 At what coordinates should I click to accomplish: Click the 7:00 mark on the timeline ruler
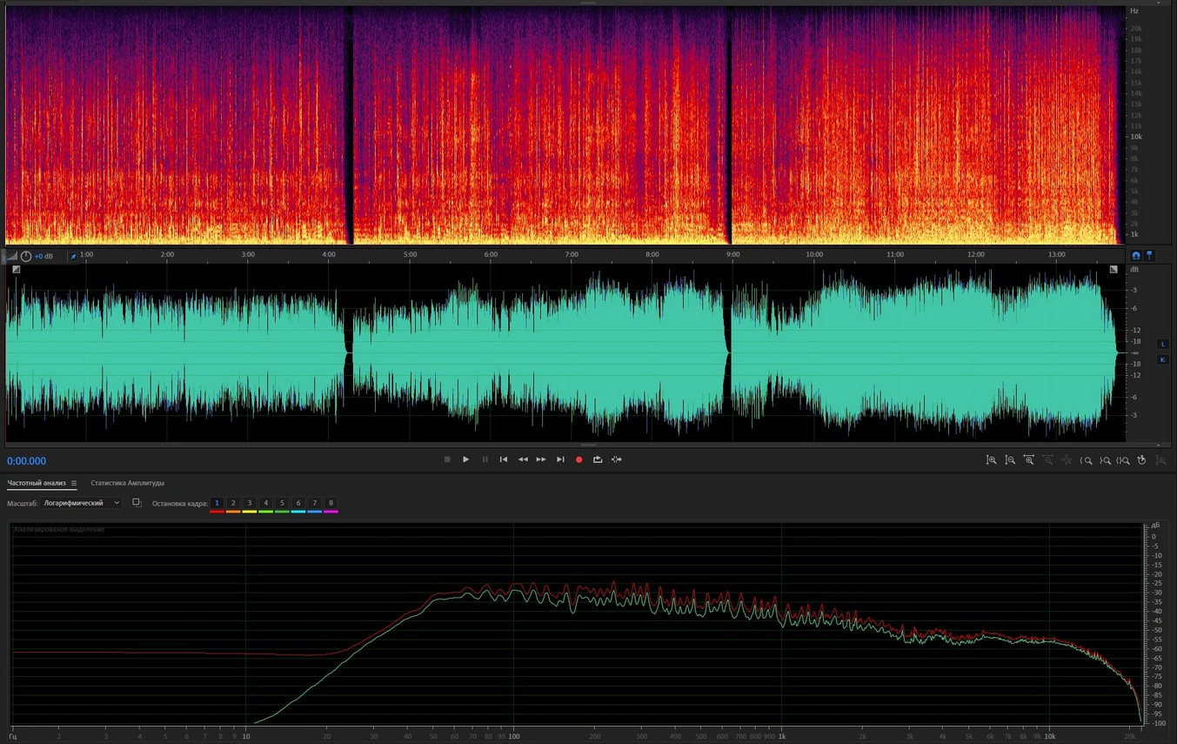572,255
